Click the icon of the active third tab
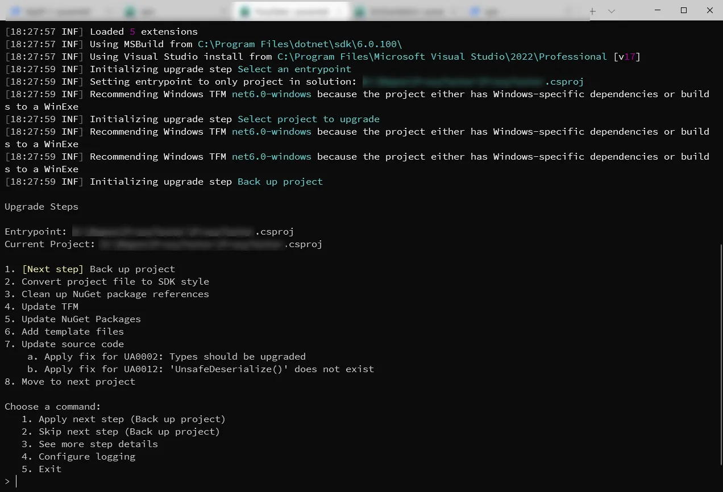The height and width of the screenshot is (492, 723). pos(246,11)
